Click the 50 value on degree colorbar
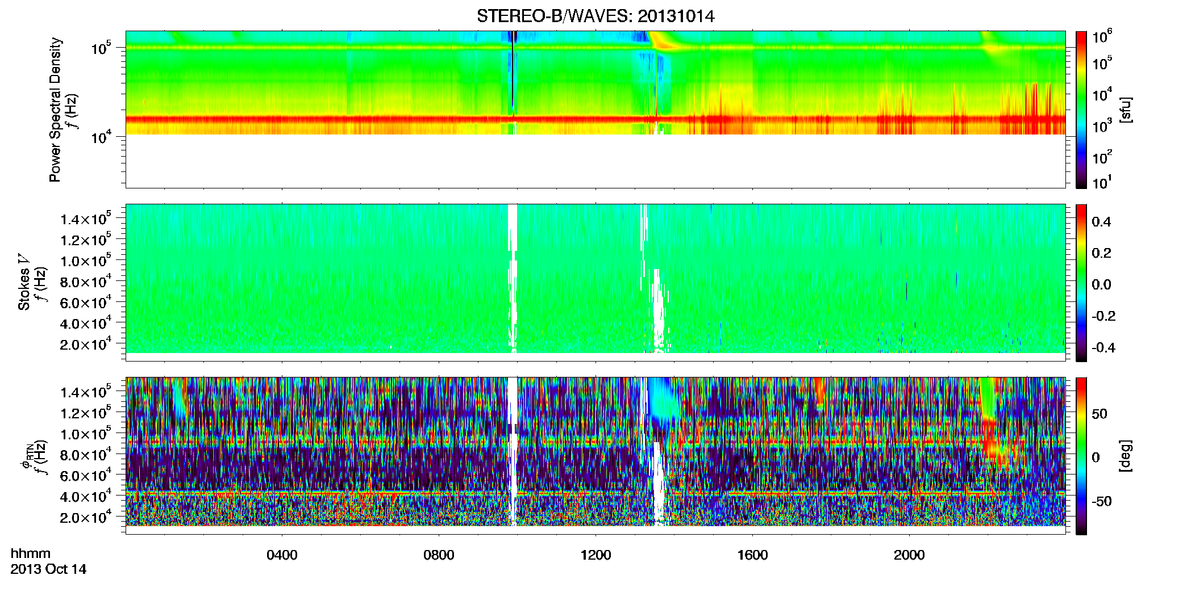1191x613 pixels. (1099, 414)
